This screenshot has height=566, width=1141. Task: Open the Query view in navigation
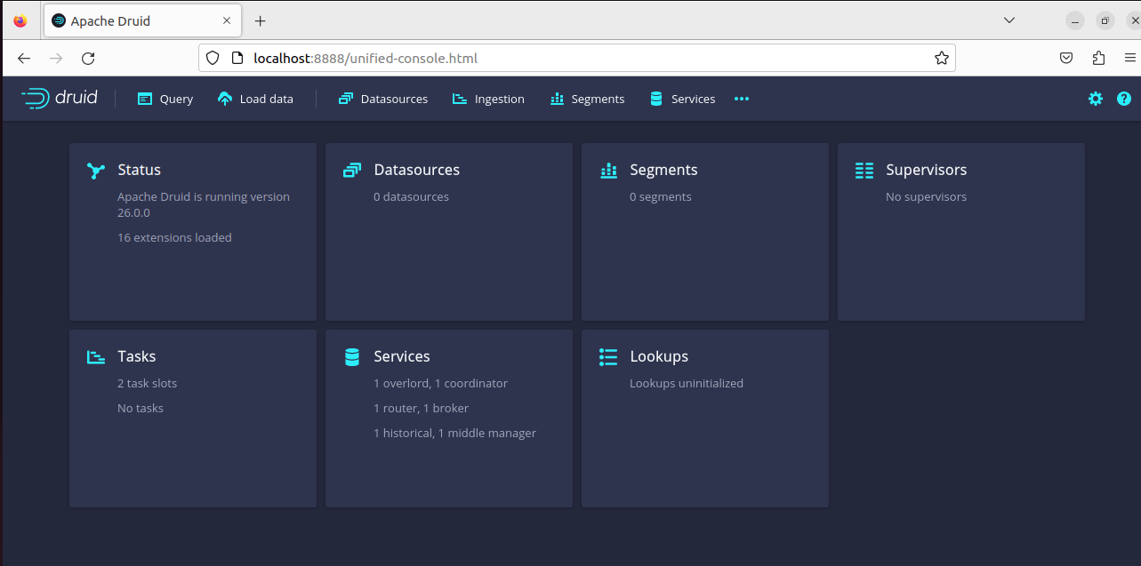click(x=165, y=99)
